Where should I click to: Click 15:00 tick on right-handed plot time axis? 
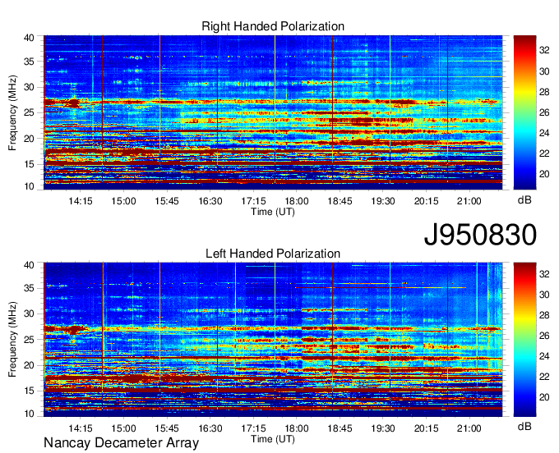click(123, 201)
